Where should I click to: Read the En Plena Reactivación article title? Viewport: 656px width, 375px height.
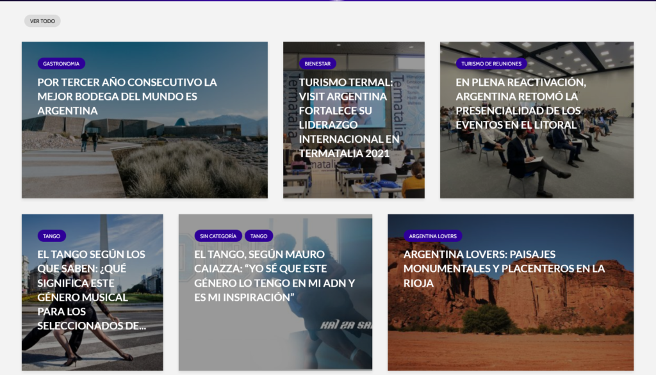(518, 103)
